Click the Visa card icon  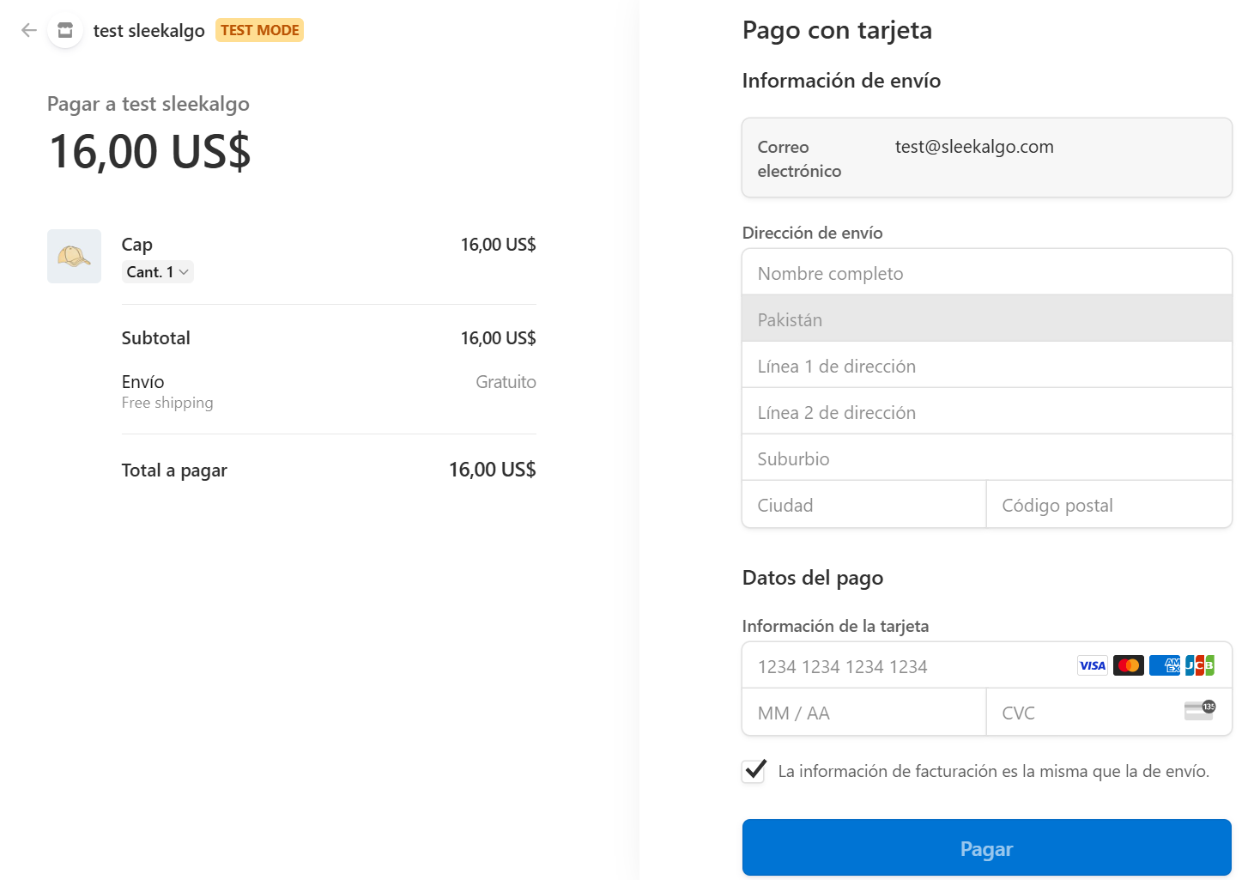click(1092, 665)
